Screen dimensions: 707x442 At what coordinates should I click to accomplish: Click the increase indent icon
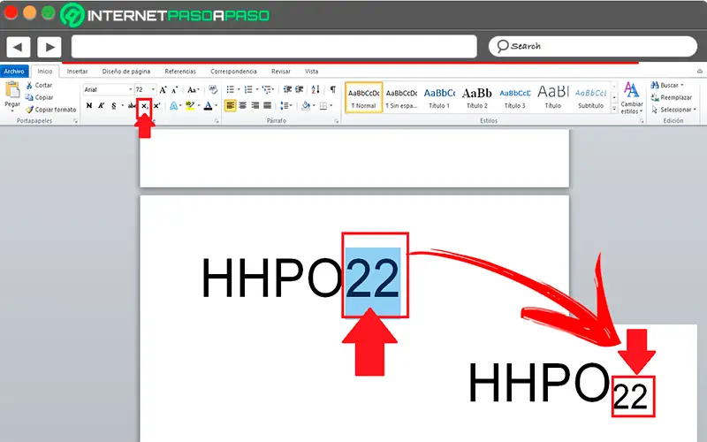point(299,89)
